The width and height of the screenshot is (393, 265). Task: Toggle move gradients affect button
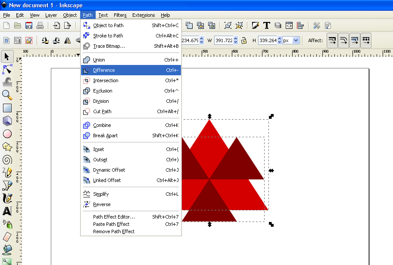pos(355,40)
